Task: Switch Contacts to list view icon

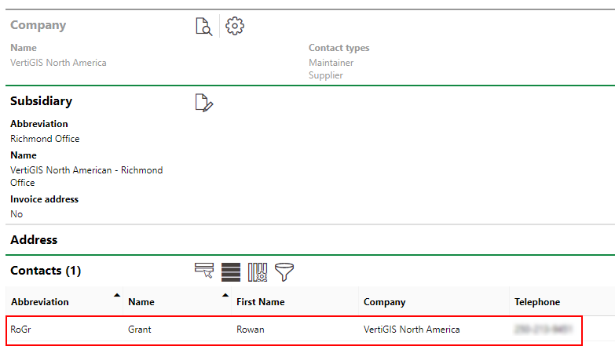Action: click(231, 271)
